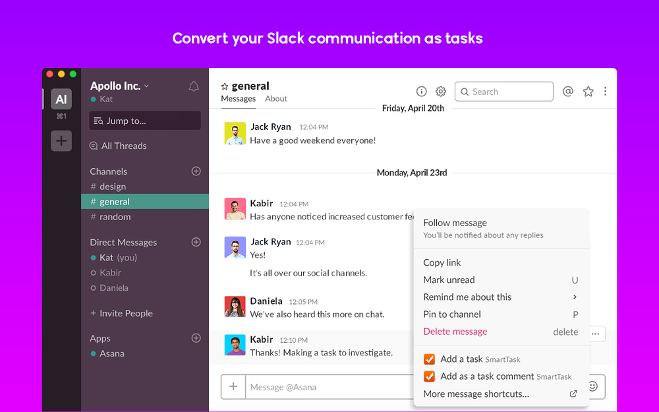Click the 12:10 PM timestamp on Kabir's message
Screen dimensions: 659x412
(x=293, y=340)
